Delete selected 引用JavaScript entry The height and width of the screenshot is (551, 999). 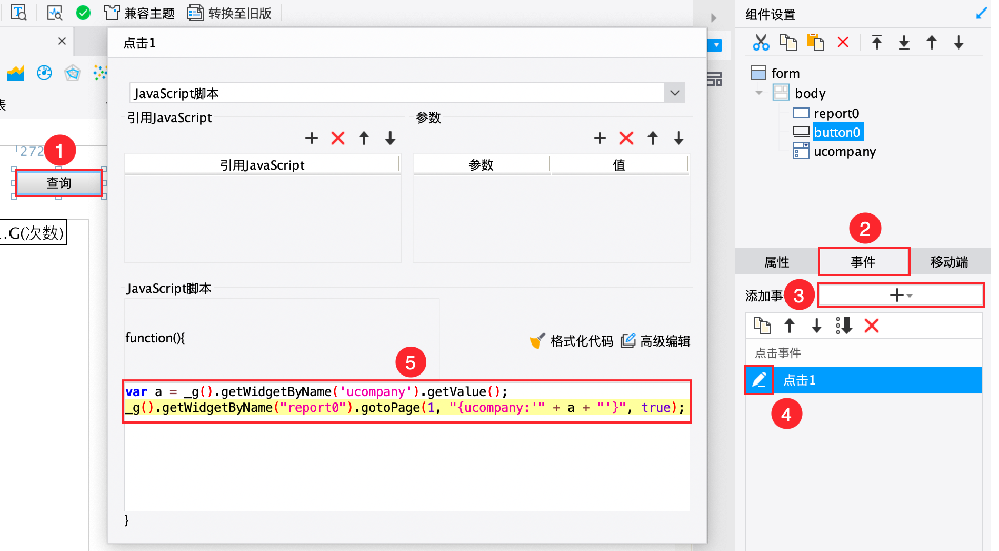338,138
